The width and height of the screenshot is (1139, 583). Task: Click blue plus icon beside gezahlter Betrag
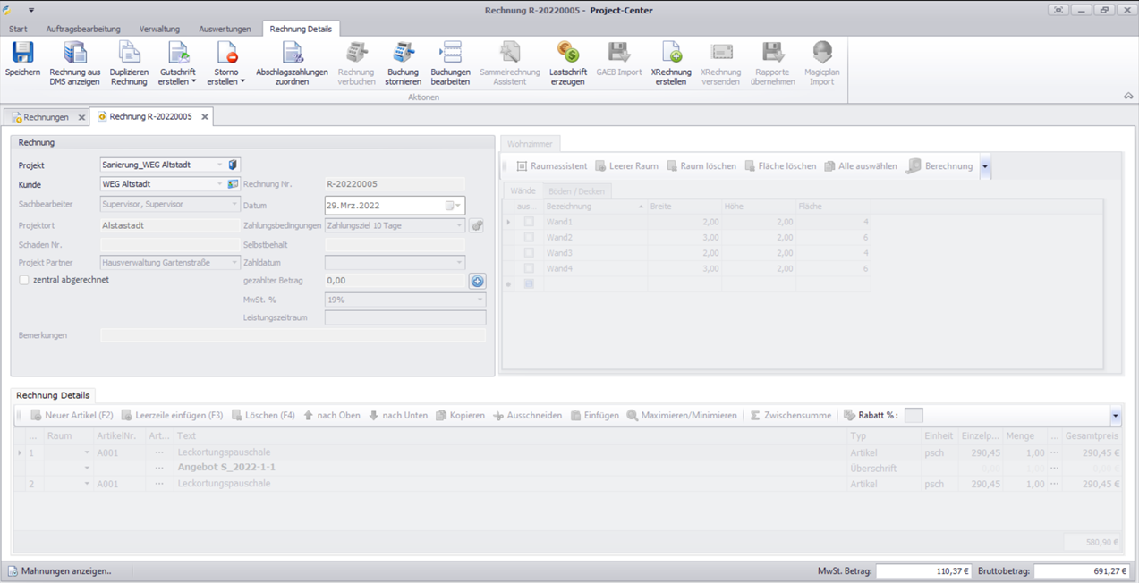tap(477, 281)
